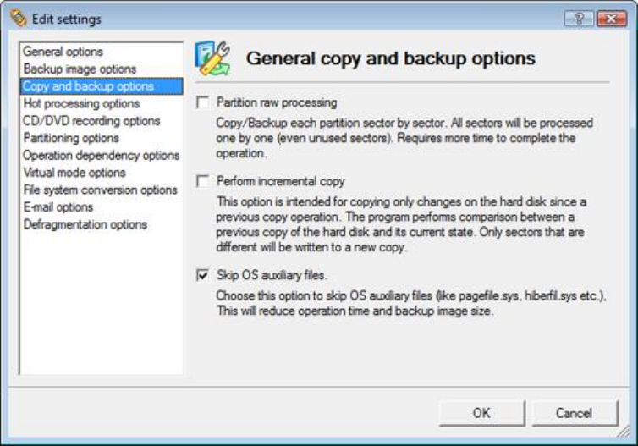Enable Partition raw processing checkbox
The width and height of the screenshot is (638, 446).
coord(202,102)
